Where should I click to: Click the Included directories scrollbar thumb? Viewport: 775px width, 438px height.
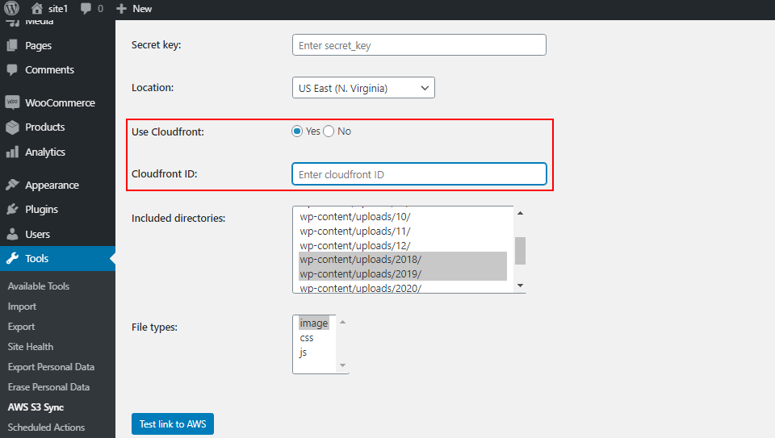tap(520, 251)
